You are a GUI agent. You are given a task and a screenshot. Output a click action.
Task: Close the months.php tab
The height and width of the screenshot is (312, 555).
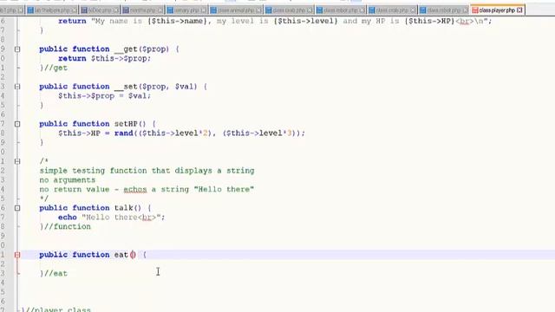(x=160, y=10)
